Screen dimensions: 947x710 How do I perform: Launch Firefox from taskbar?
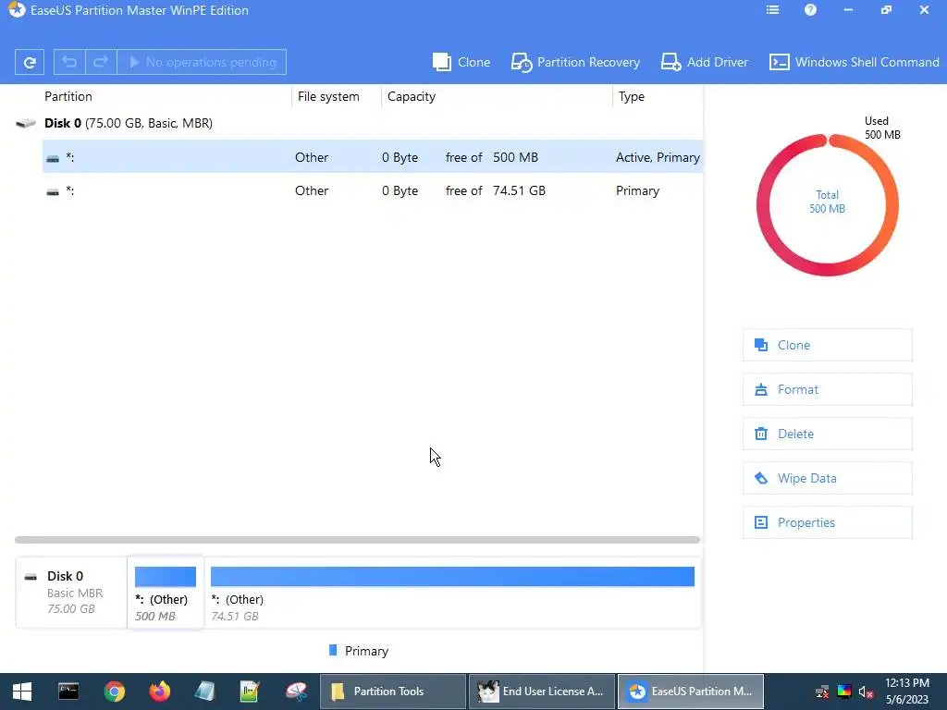(159, 692)
